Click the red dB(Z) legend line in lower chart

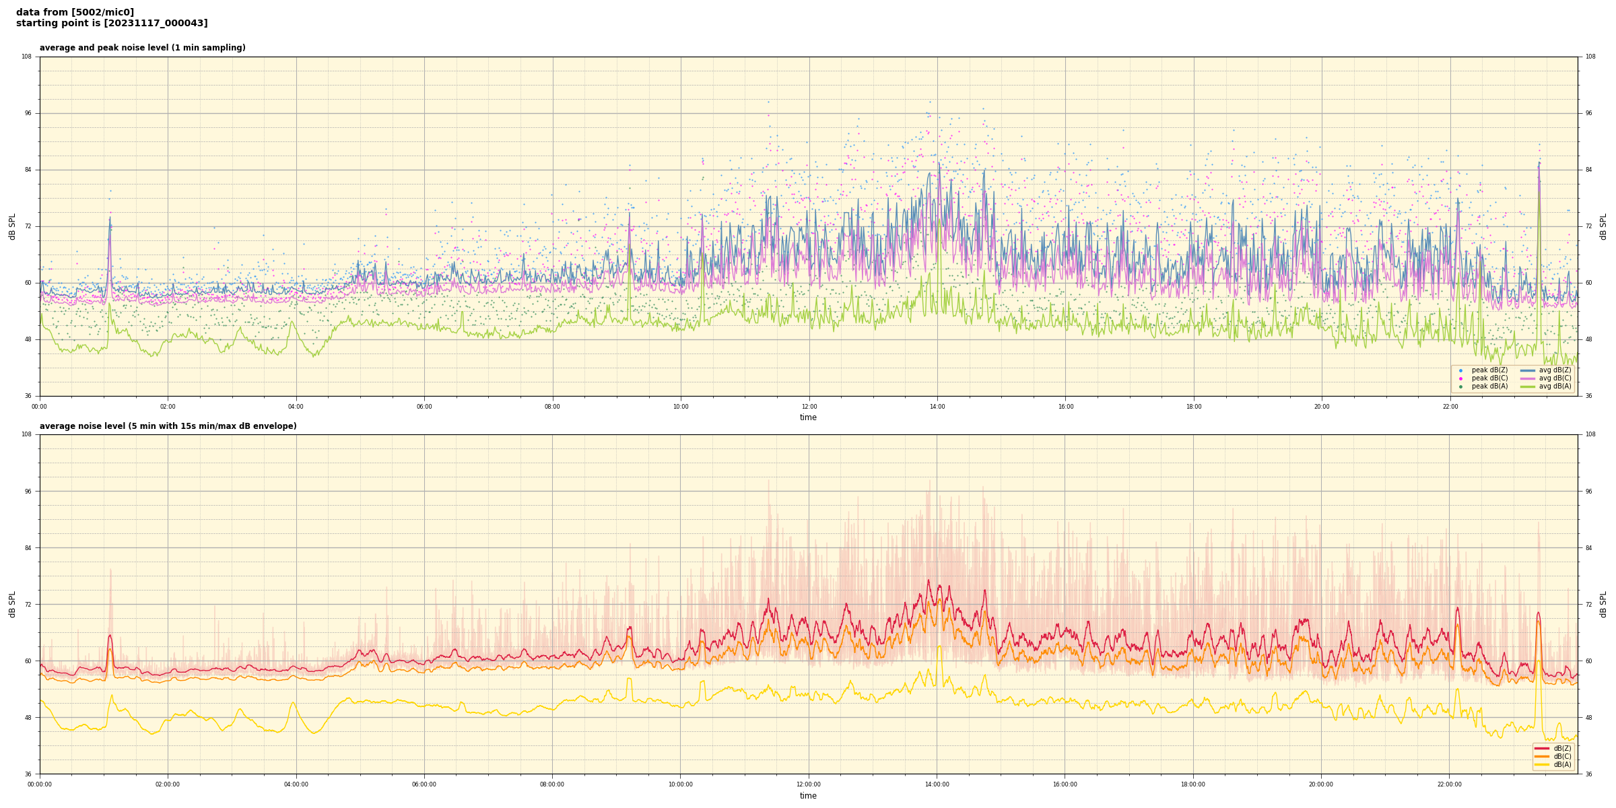point(1542,748)
